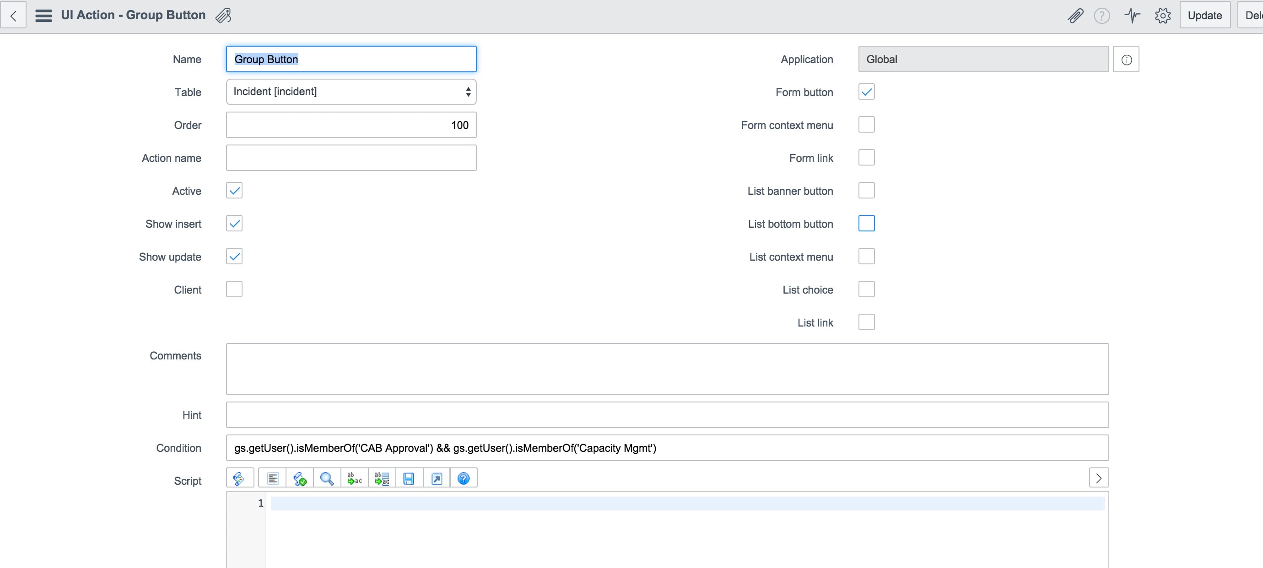Enable the Form context menu checkbox

(x=866, y=124)
